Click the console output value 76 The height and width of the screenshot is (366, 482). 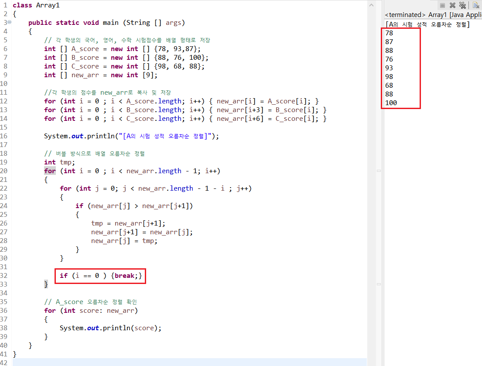pyautogui.click(x=389, y=59)
